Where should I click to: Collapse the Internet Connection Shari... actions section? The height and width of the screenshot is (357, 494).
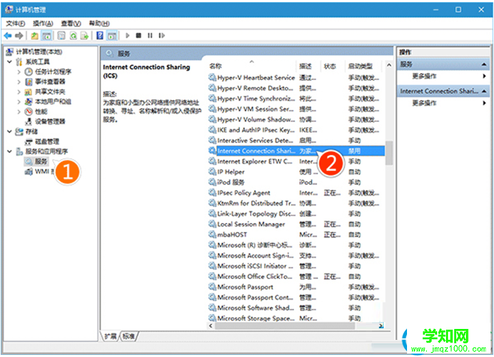click(x=484, y=91)
